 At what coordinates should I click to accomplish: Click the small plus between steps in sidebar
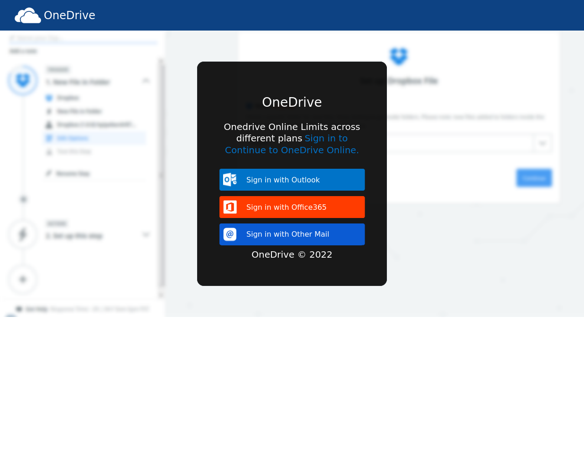click(23, 199)
